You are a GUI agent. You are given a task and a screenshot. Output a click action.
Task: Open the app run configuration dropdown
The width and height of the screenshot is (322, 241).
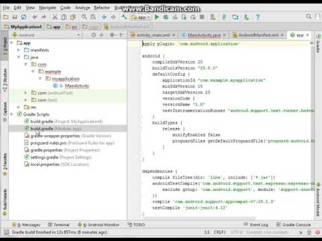(142, 17)
